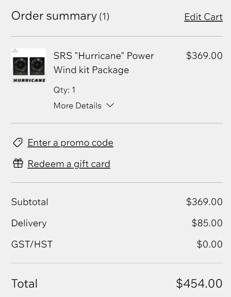Screen dimensions: 231x297
Task: Click the Delivery cost $85.00
Action: (207, 223)
